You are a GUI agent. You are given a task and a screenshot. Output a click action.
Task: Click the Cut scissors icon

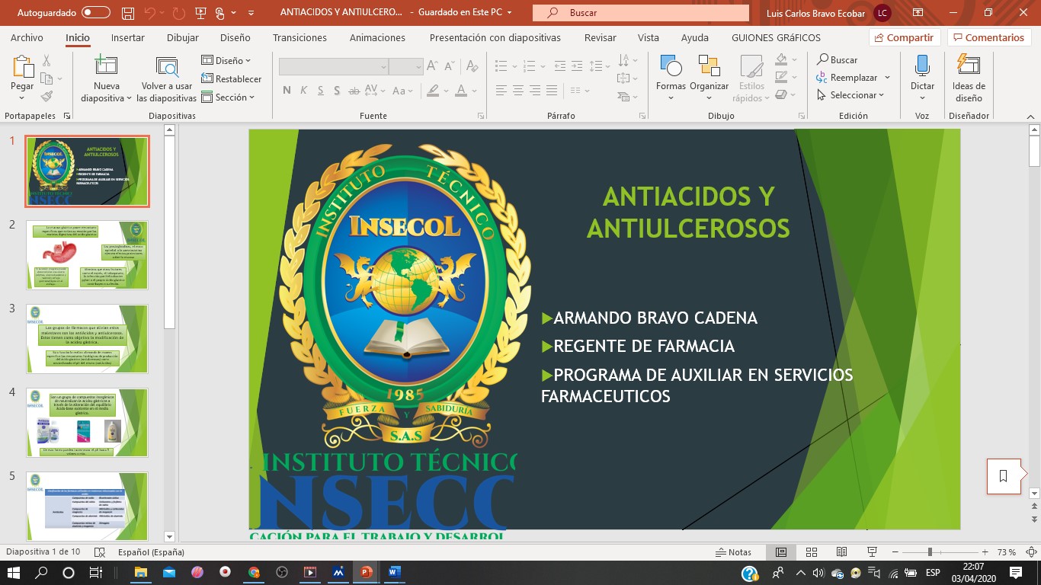46,60
